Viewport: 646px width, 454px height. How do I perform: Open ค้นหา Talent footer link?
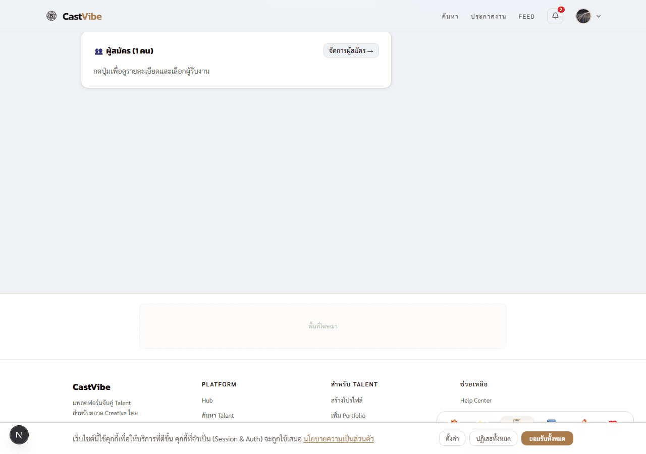tap(218, 416)
